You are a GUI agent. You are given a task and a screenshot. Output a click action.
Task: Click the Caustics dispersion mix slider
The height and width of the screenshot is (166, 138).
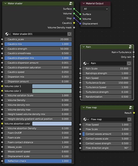point(38,58)
